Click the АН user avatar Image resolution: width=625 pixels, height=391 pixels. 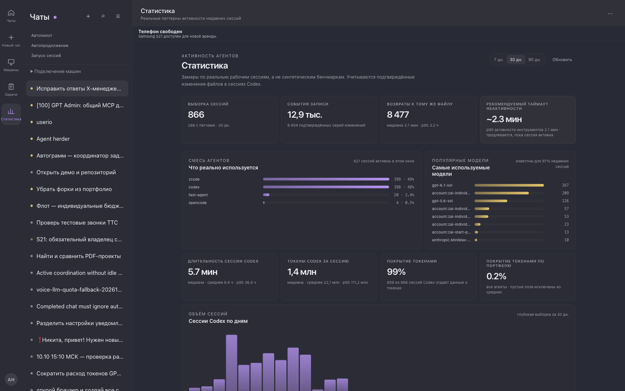(11, 379)
